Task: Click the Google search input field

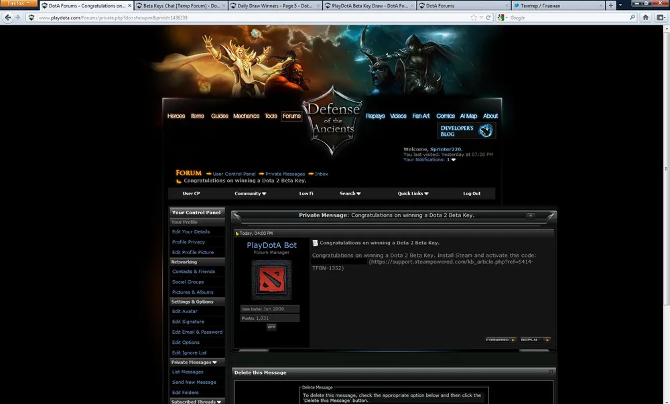Action: (x=568, y=17)
